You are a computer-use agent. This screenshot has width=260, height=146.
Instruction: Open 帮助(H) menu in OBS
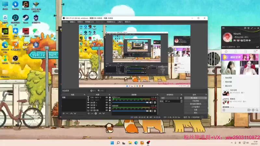(x=127, y=22)
